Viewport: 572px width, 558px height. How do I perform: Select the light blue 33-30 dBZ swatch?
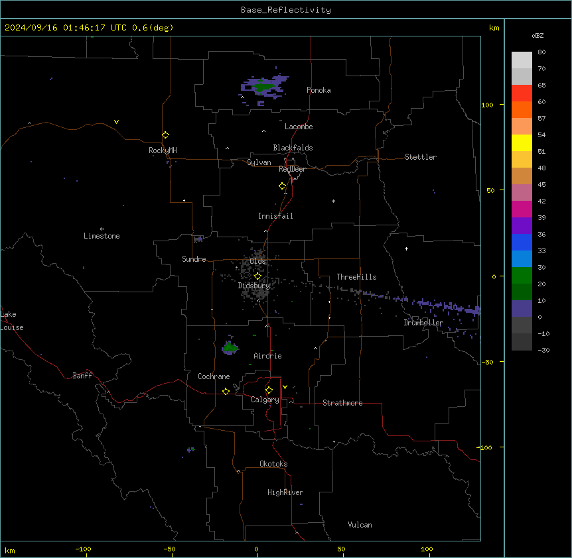(522, 258)
